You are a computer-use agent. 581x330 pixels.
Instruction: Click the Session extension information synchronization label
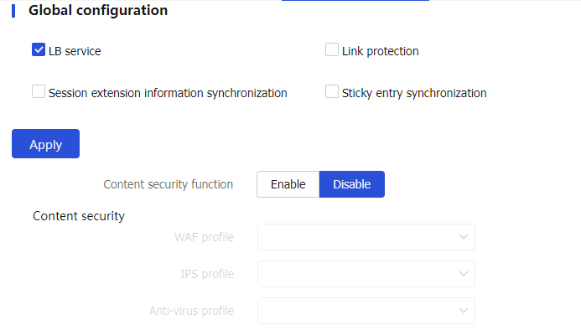(x=168, y=93)
